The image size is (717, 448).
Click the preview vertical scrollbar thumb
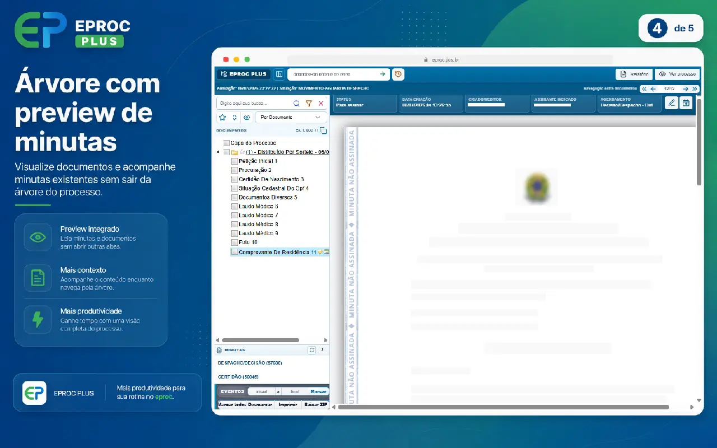click(699, 143)
